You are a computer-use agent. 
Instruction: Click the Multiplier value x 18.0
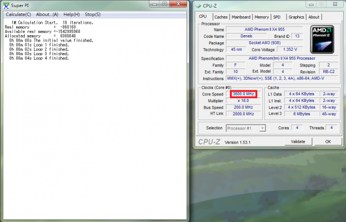click(x=243, y=101)
